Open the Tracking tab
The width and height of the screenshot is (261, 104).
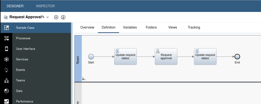coord(194,28)
